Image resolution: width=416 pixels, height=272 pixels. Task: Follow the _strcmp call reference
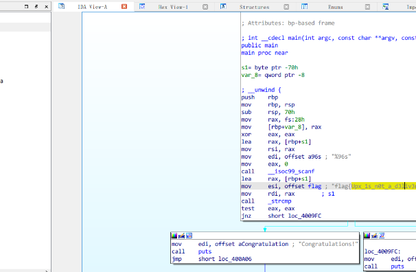pyautogui.click(x=279, y=201)
